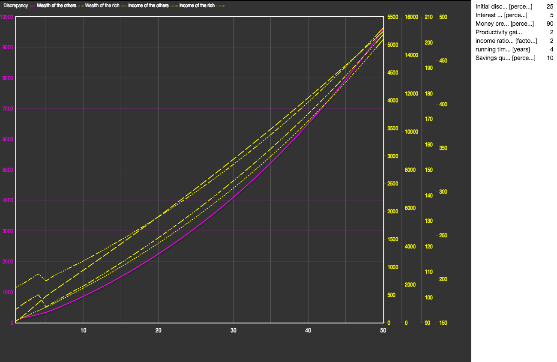Click the Productivity gai... parameter label
Screen dimensions: 557x362
[499, 33]
